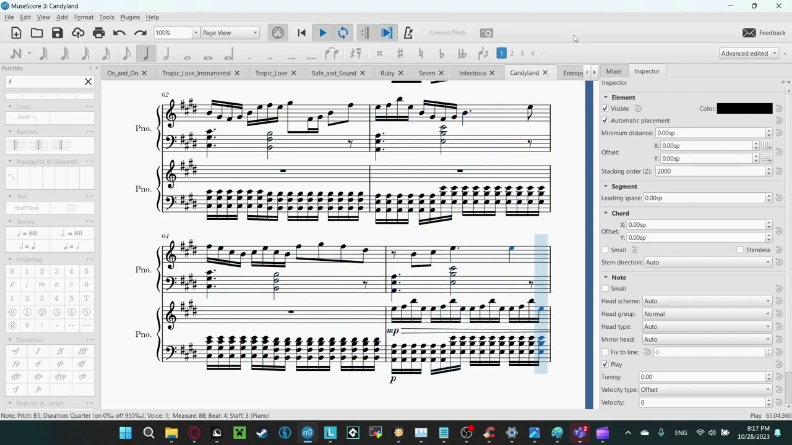Close the Ruby score tab
This screenshot has height=445, width=792.
[400, 74]
